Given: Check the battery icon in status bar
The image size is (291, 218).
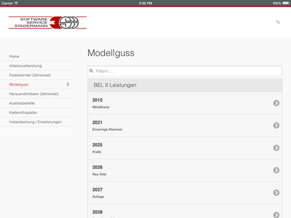Looking at the screenshot, I should (x=286, y=3).
